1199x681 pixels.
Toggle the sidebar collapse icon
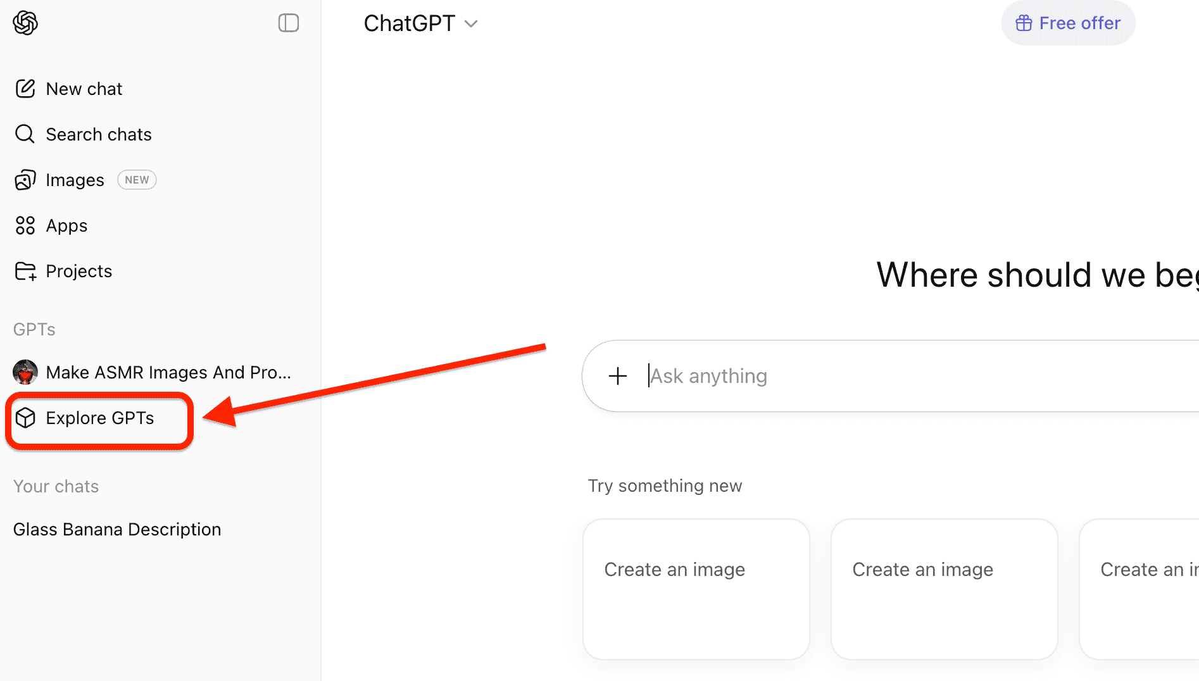(289, 23)
